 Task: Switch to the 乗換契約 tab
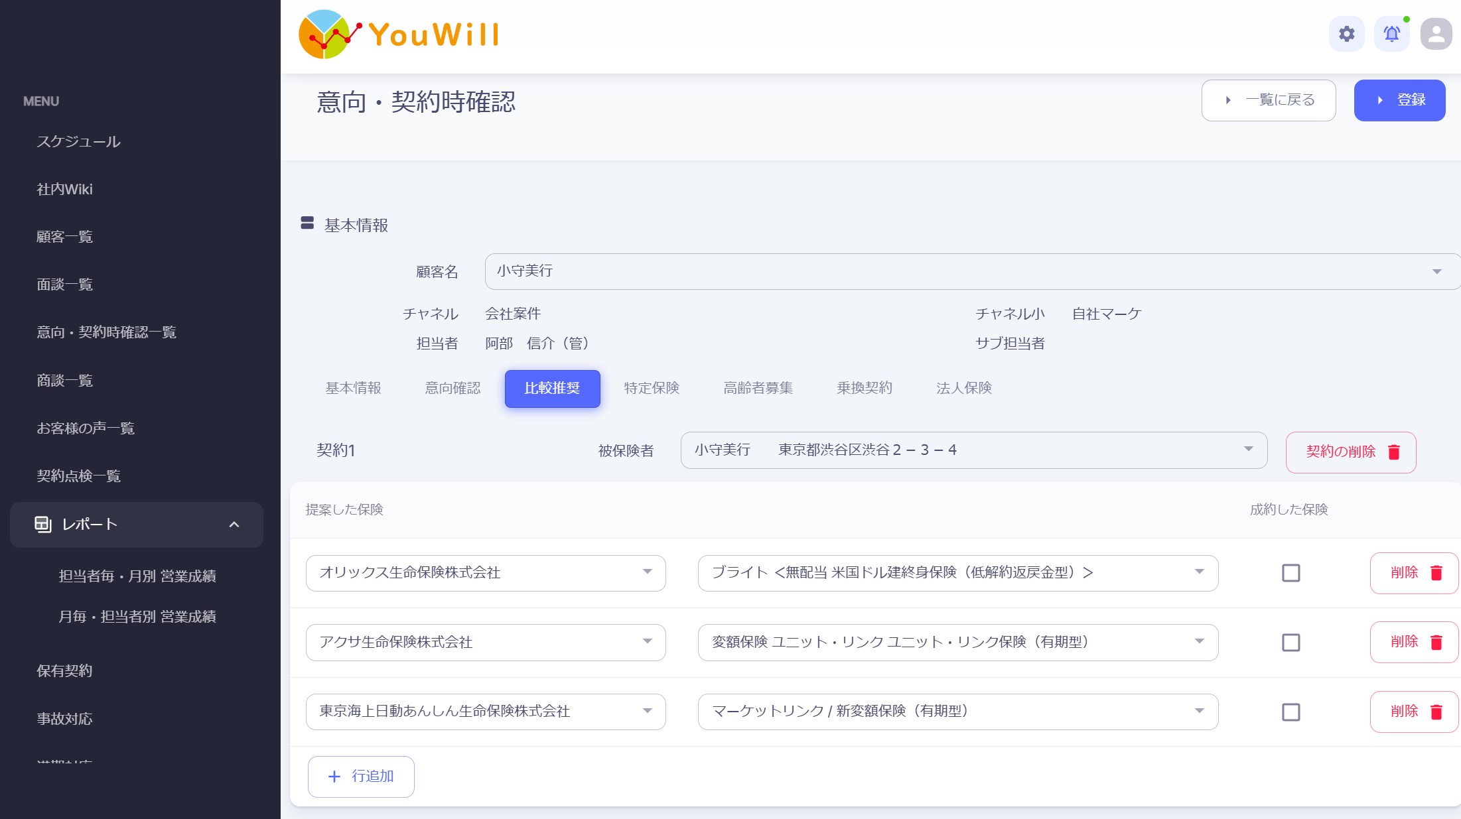(864, 389)
